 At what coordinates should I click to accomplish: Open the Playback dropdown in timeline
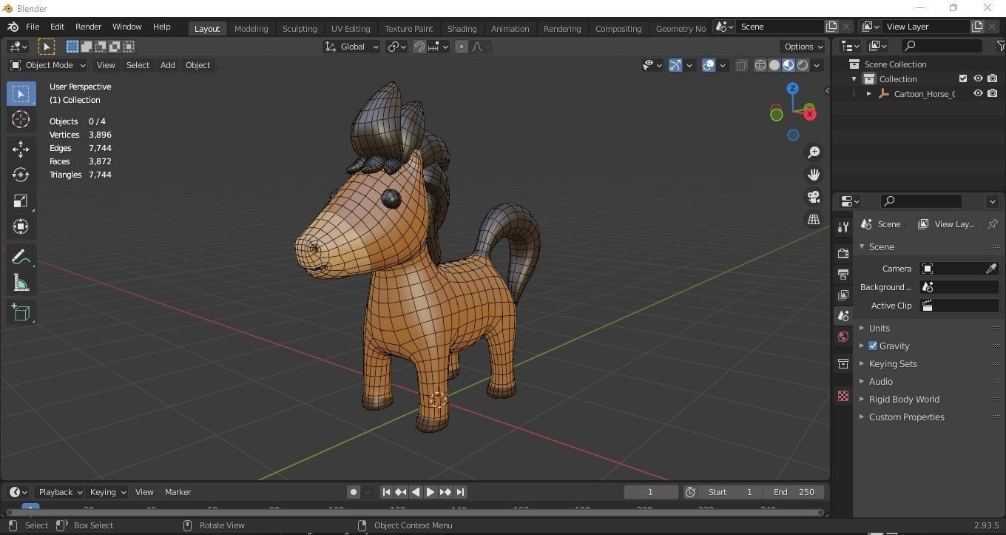(x=61, y=492)
